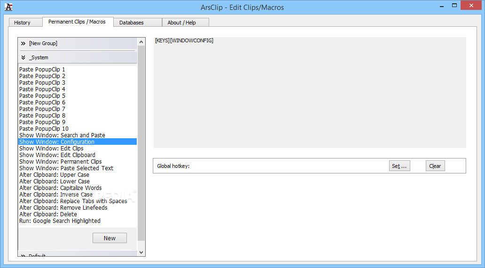Select Alter Clipboard: Remove Linefeeds
Screen dimensions: 485x268
point(78,208)
